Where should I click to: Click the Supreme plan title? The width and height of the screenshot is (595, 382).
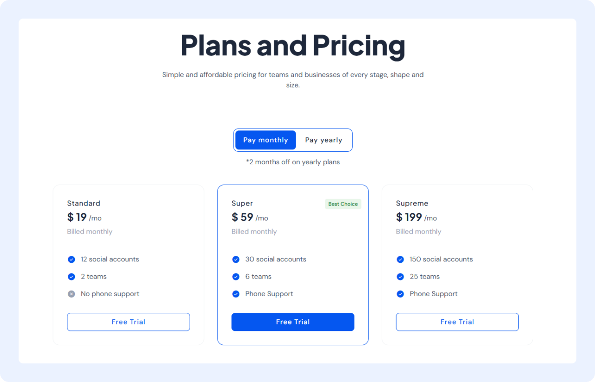tap(412, 203)
